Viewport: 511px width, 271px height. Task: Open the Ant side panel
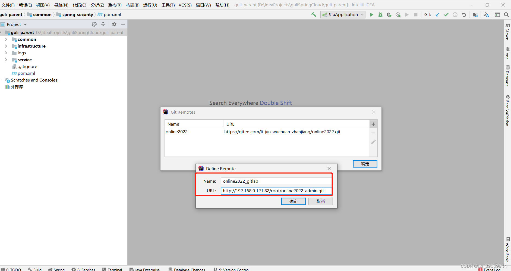coord(507,53)
